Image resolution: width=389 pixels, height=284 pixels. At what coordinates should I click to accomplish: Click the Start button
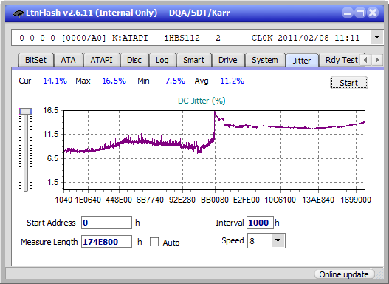point(349,83)
